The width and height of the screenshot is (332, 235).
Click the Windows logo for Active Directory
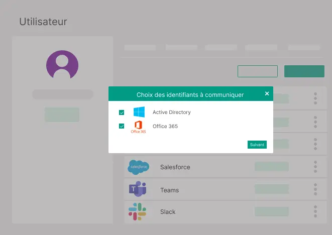tap(139, 112)
